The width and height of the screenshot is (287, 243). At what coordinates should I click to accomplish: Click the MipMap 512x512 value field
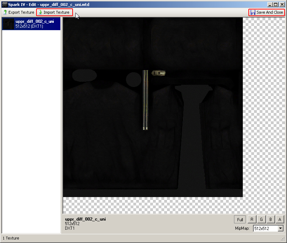266,228
